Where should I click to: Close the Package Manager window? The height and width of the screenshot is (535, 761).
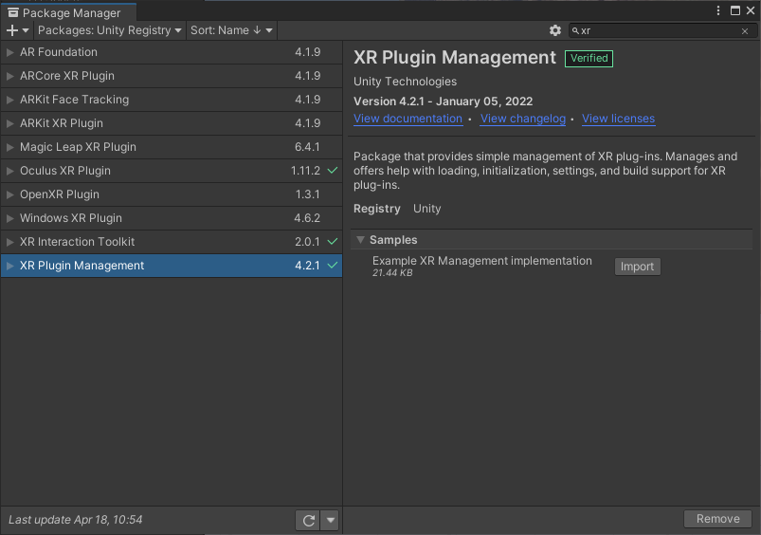pyautogui.click(x=751, y=10)
